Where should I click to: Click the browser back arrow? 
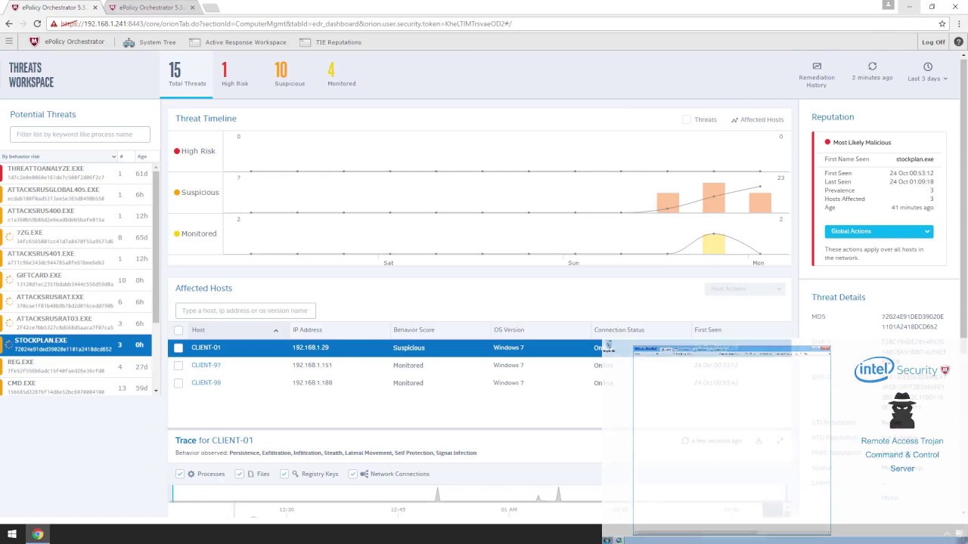10,23
